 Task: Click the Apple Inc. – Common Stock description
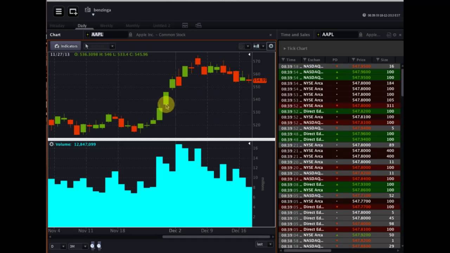[161, 34]
